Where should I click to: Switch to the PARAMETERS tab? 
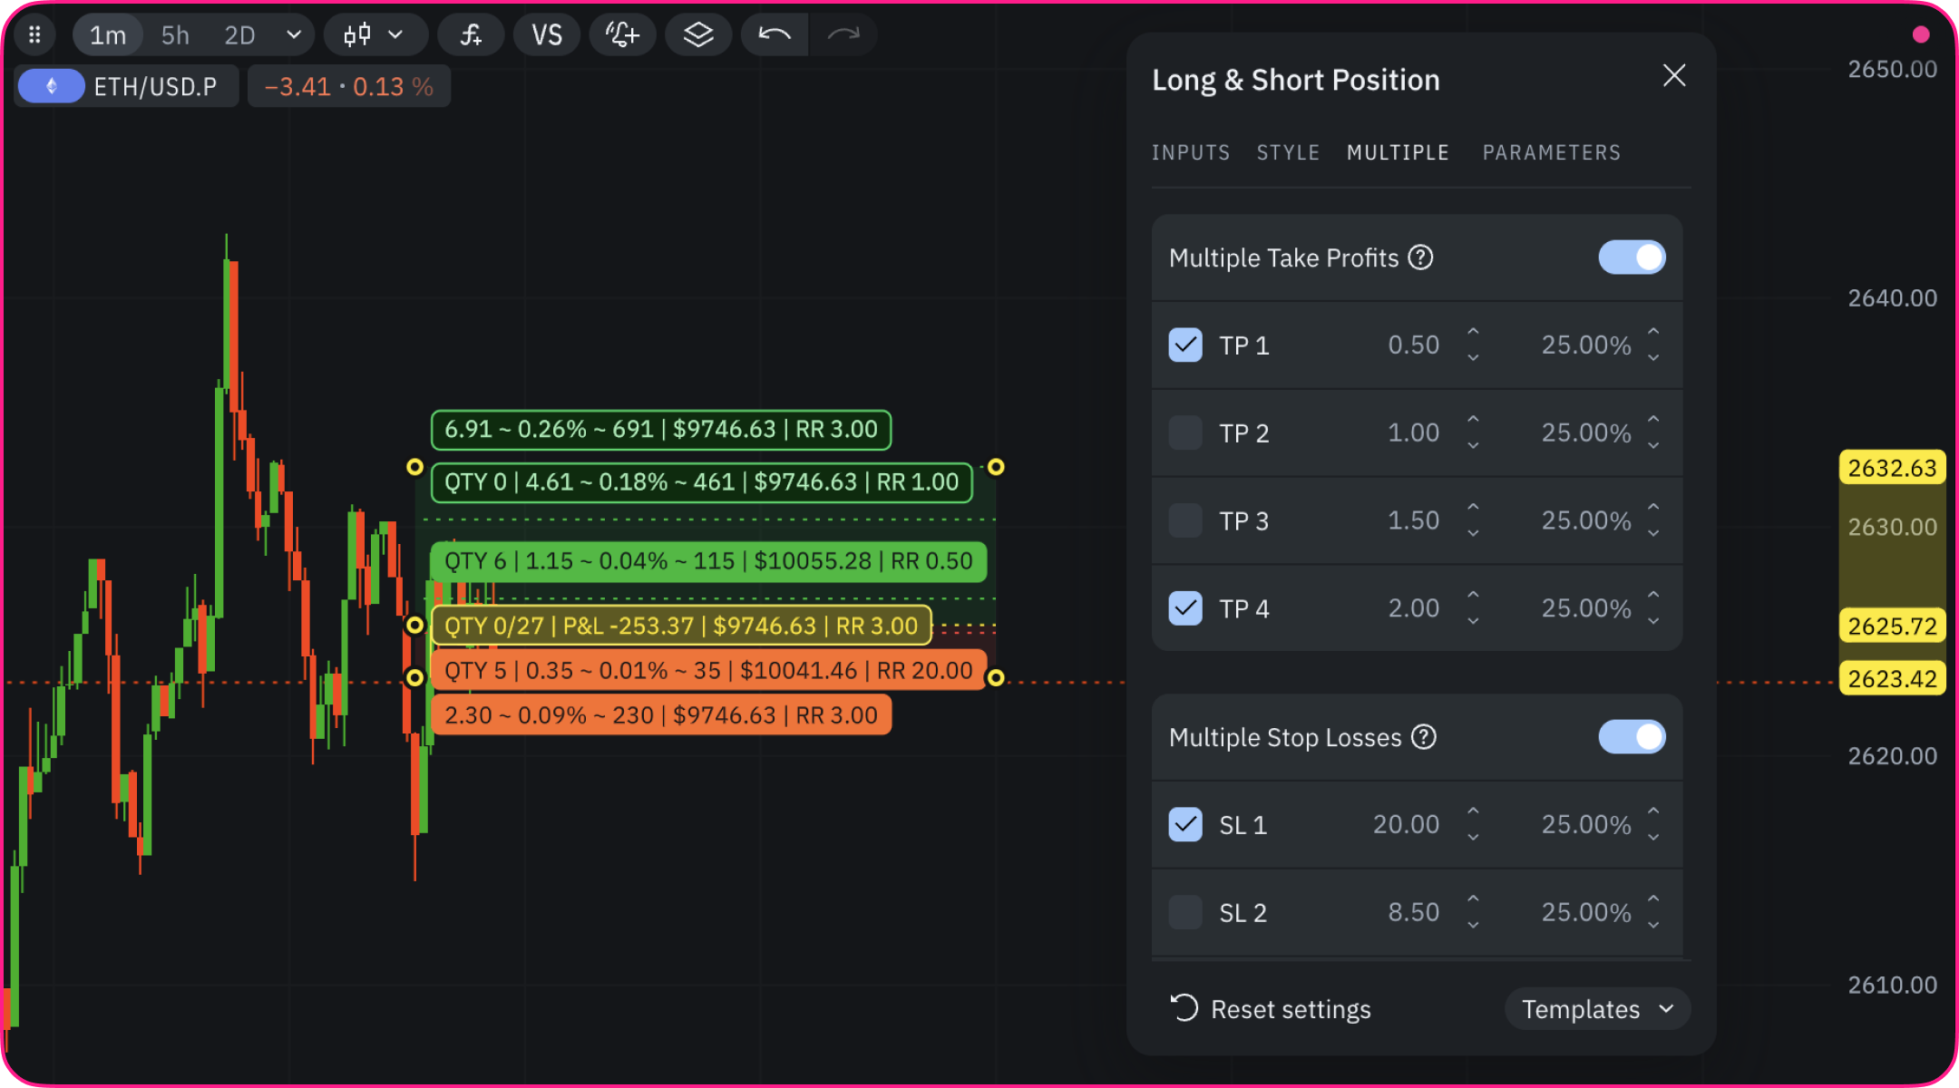[1551, 153]
